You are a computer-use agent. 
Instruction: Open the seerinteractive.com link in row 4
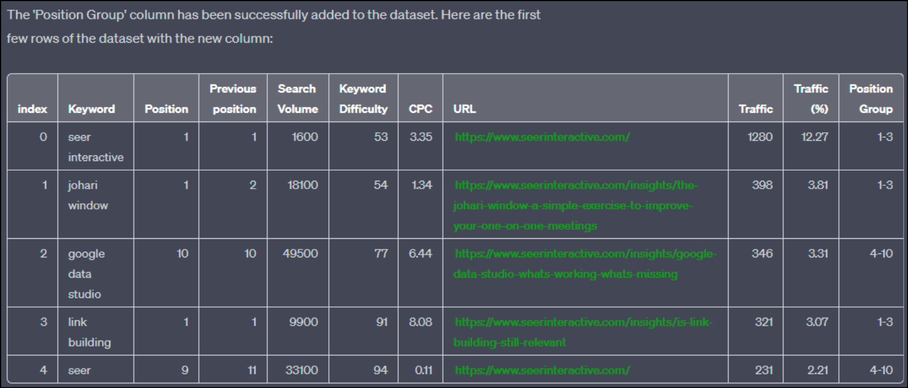point(542,370)
